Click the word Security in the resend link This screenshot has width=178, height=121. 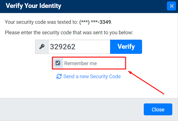(99, 77)
